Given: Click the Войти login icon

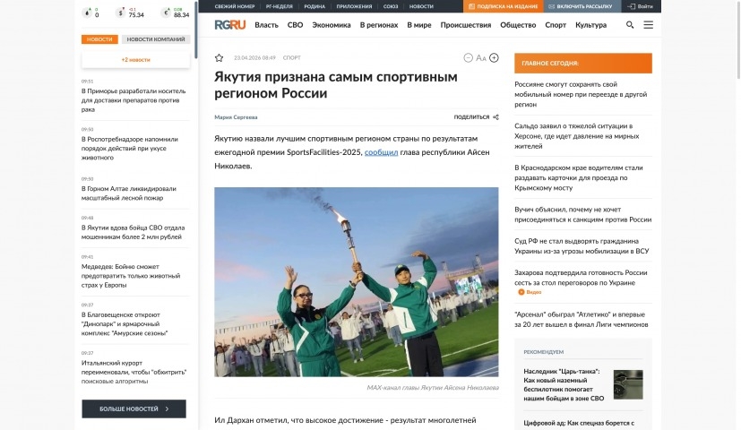Looking at the screenshot, I should (x=631, y=6).
